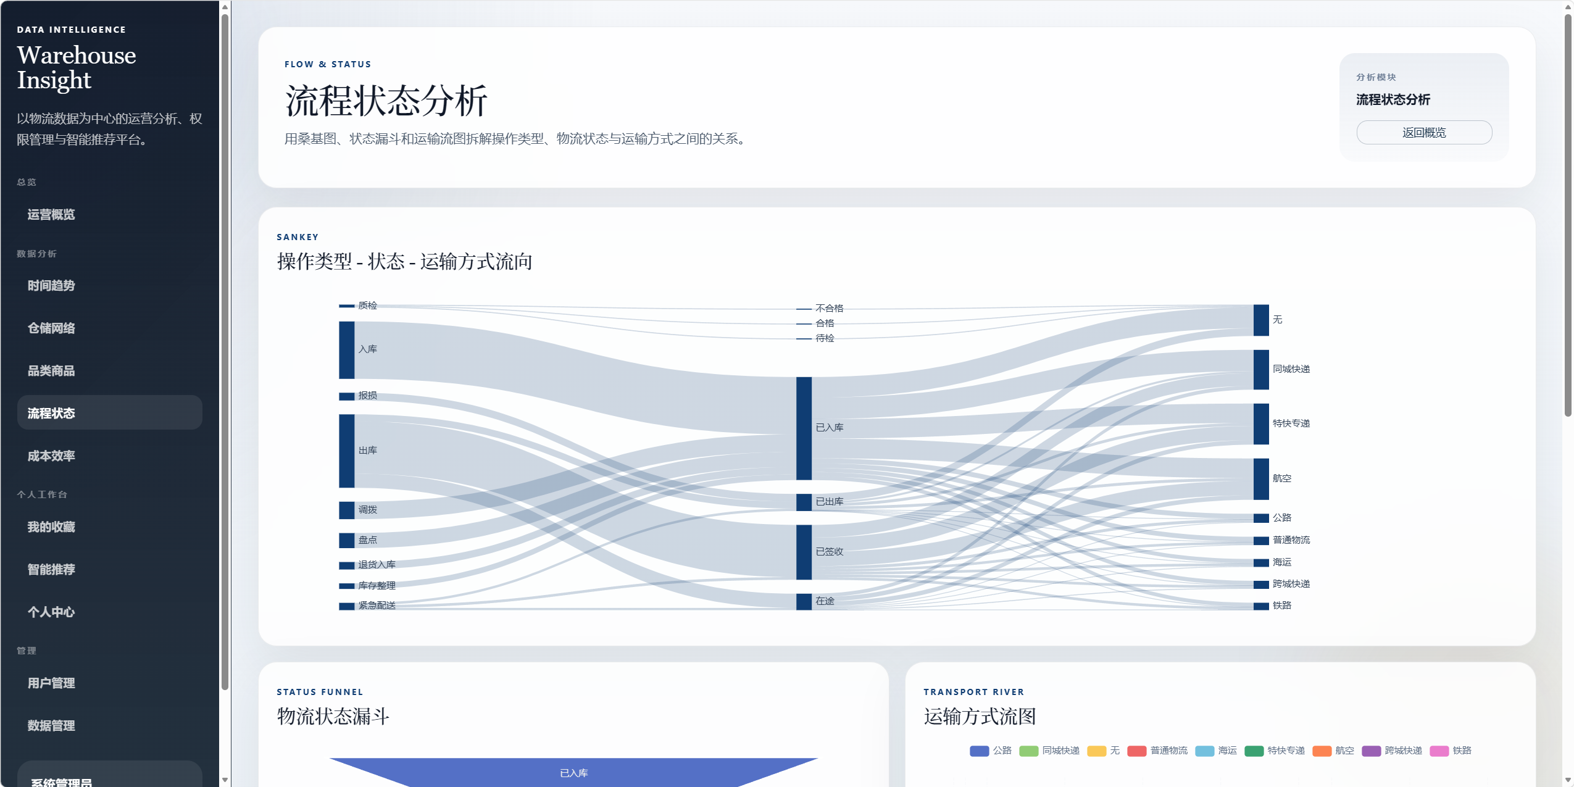Select 成本效率 in the sidebar
1574x787 pixels.
51,456
